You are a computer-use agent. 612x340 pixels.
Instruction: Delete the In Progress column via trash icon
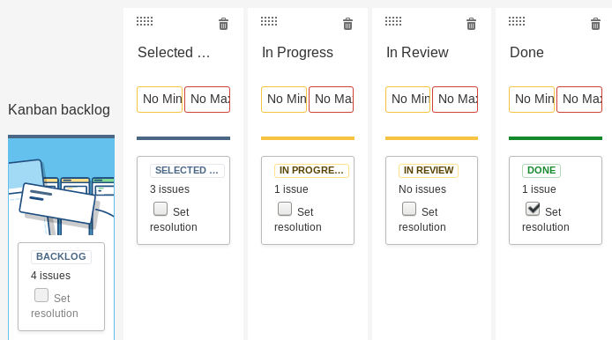[x=347, y=24]
